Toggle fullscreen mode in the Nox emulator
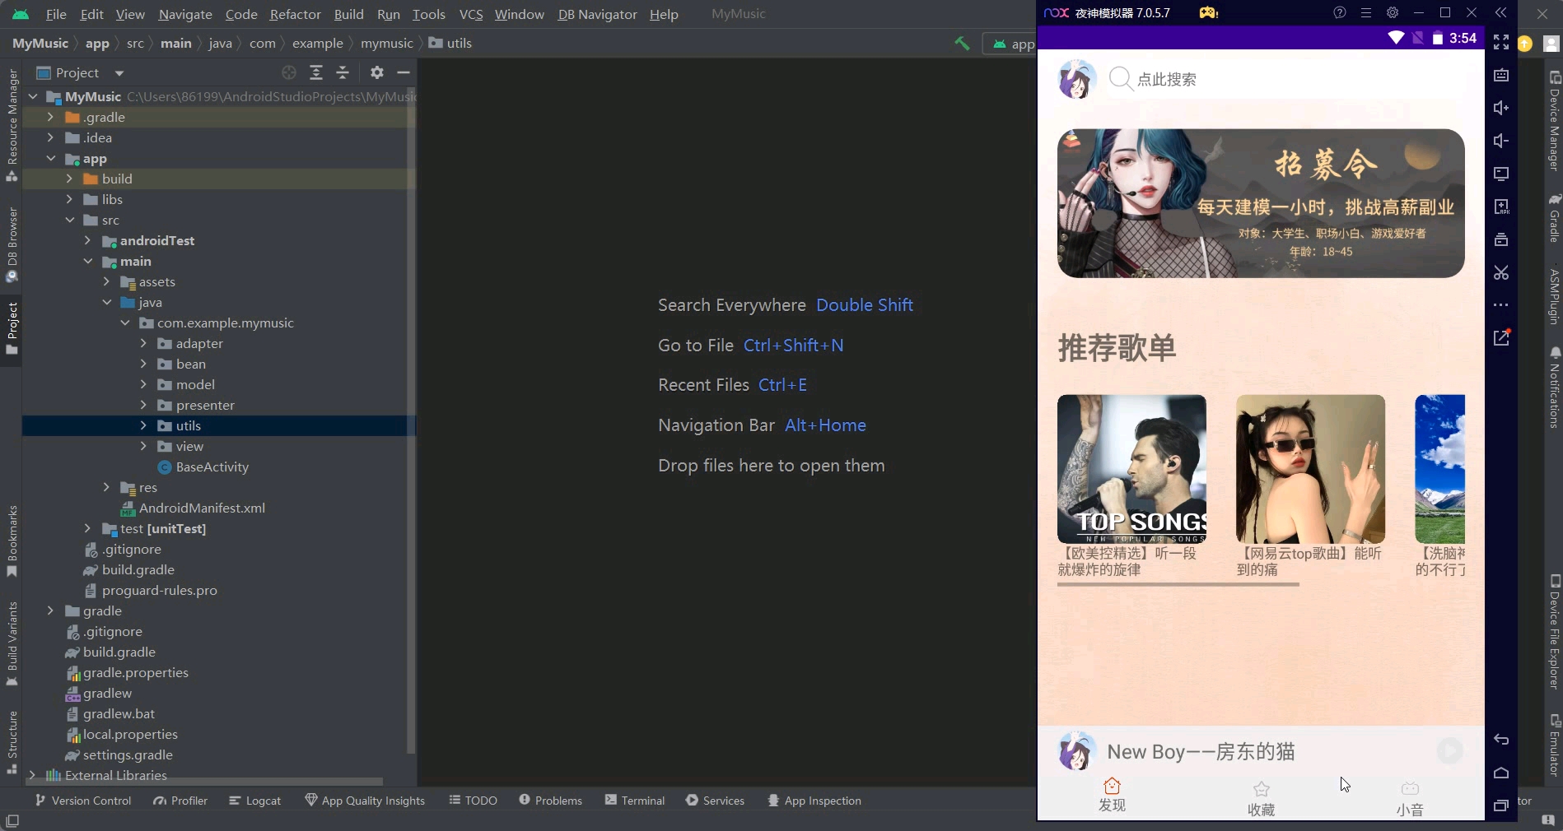Viewport: 1563px width, 831px height. [x=1500, y=43]
